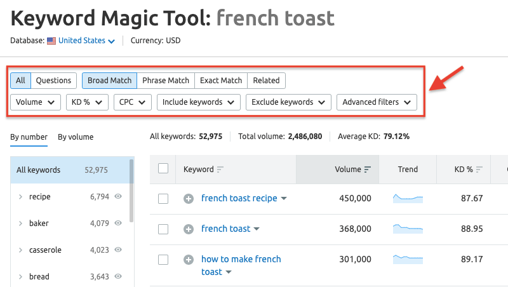Select the Related tab
508x287 pixels.
click(x=266, y=81)
